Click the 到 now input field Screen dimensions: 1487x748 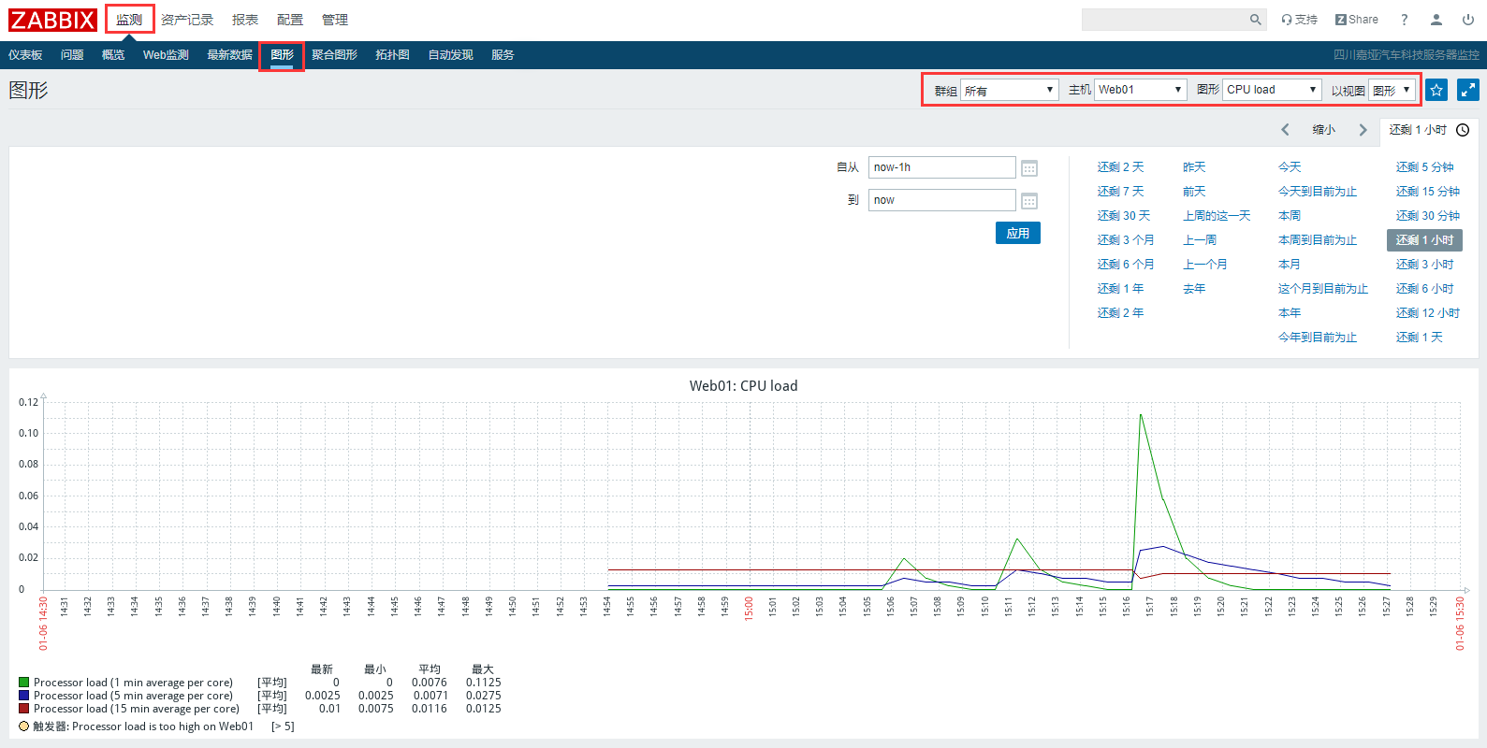point(942,200)
